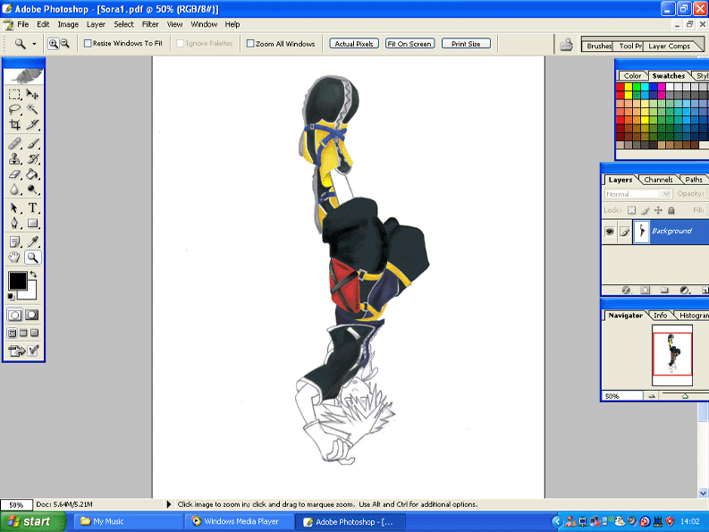The width and height of the screenshot is (709, 532).
Task: Select the Healing Brush tool
Action: 14,144
